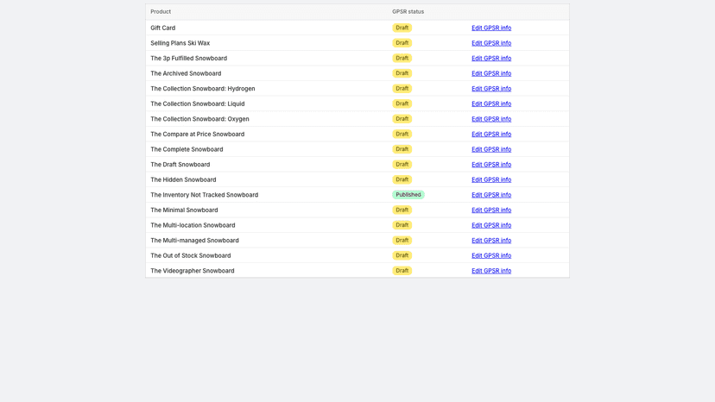Edit GPSR info for The Videographer Snowboard
The image size is (715, 402).
tap(491, 271)
